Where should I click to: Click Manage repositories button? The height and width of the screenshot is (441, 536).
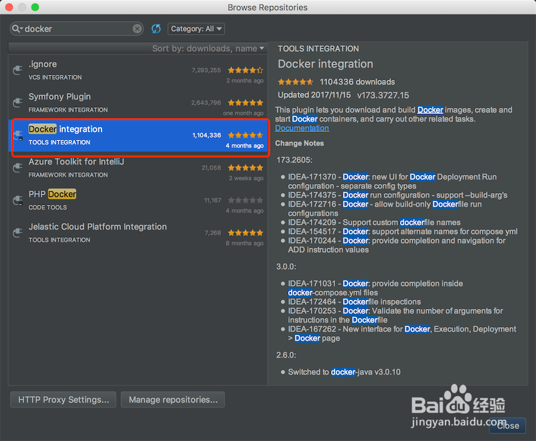(x=173, y=399)
